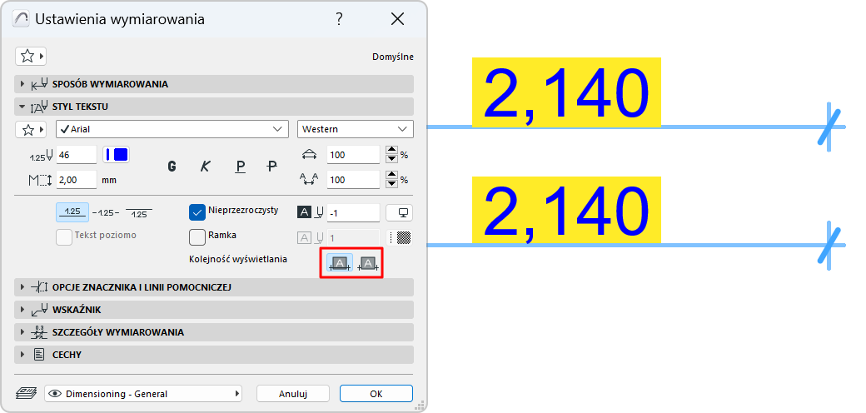Click the Domyślne label
This screenshot has height=413, width=866.
394,57
